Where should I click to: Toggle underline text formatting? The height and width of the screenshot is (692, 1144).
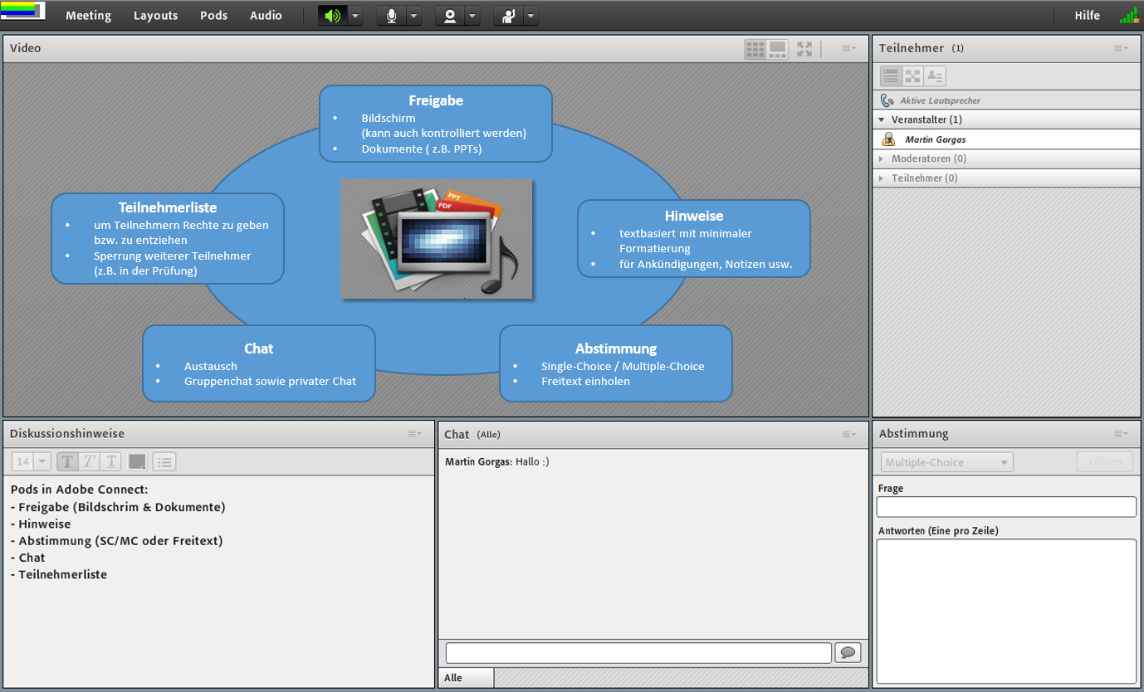[110, 461]
